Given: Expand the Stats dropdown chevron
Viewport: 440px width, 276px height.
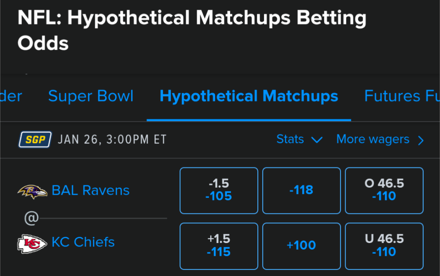Looking at the screenshot, I should coord(317,140).
